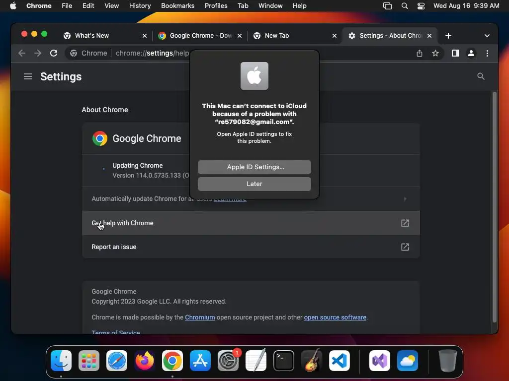509x381 pixels.
Task: Open TextEdit from the Dock
Action: coord(256,361)
